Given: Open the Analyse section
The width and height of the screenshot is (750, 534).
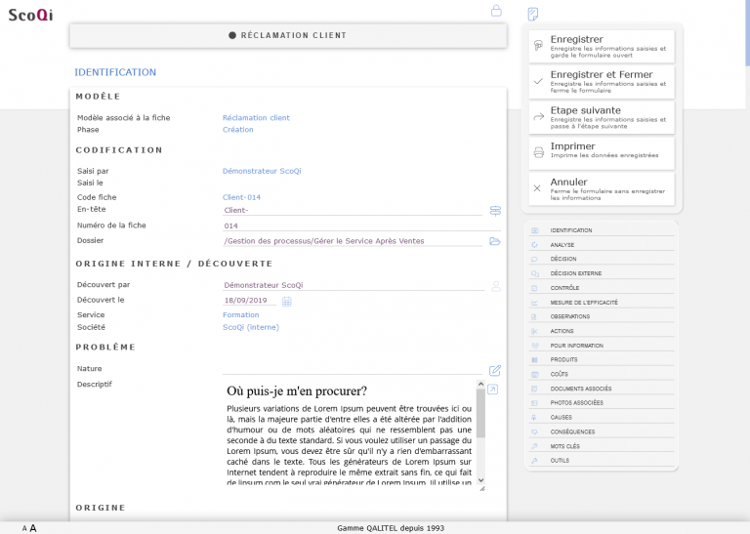Looking at the screenshot, I should pos(562,245).
